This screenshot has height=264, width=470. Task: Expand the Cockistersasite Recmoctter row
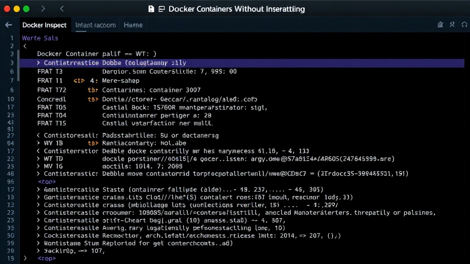point(39,236)
